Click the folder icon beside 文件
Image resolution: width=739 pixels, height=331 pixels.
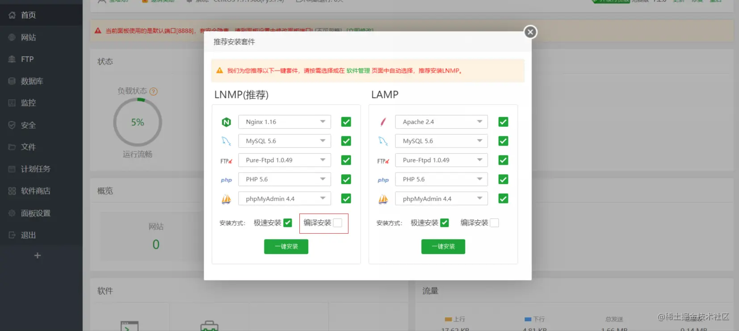click(x=12, y=147)
